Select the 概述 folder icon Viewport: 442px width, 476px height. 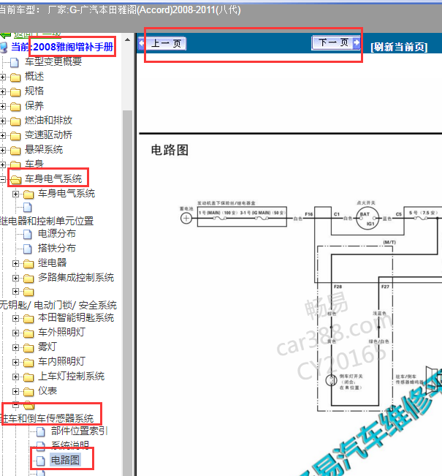[15, 78]
